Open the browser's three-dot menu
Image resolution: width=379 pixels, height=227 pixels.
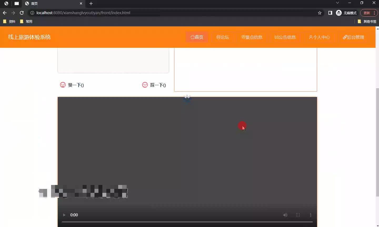(x=374, y=13)
